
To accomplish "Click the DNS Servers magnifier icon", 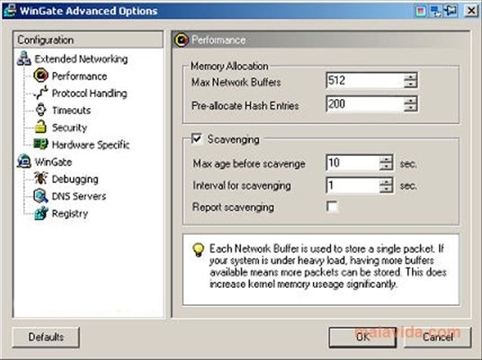I will [x=40, y=195].
